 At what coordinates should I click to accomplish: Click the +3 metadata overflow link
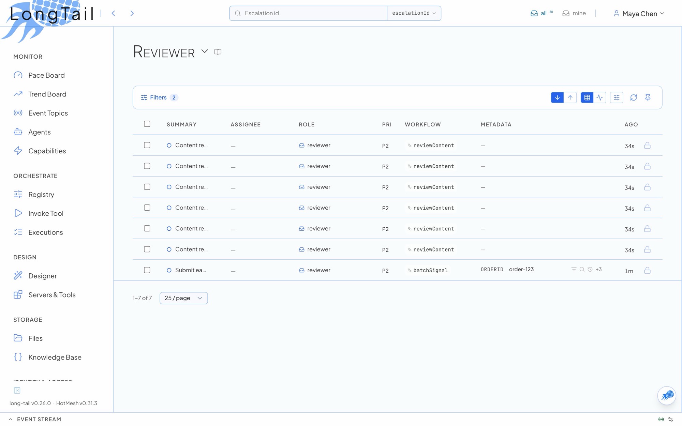pyautogui.click(x=599, y=269)
